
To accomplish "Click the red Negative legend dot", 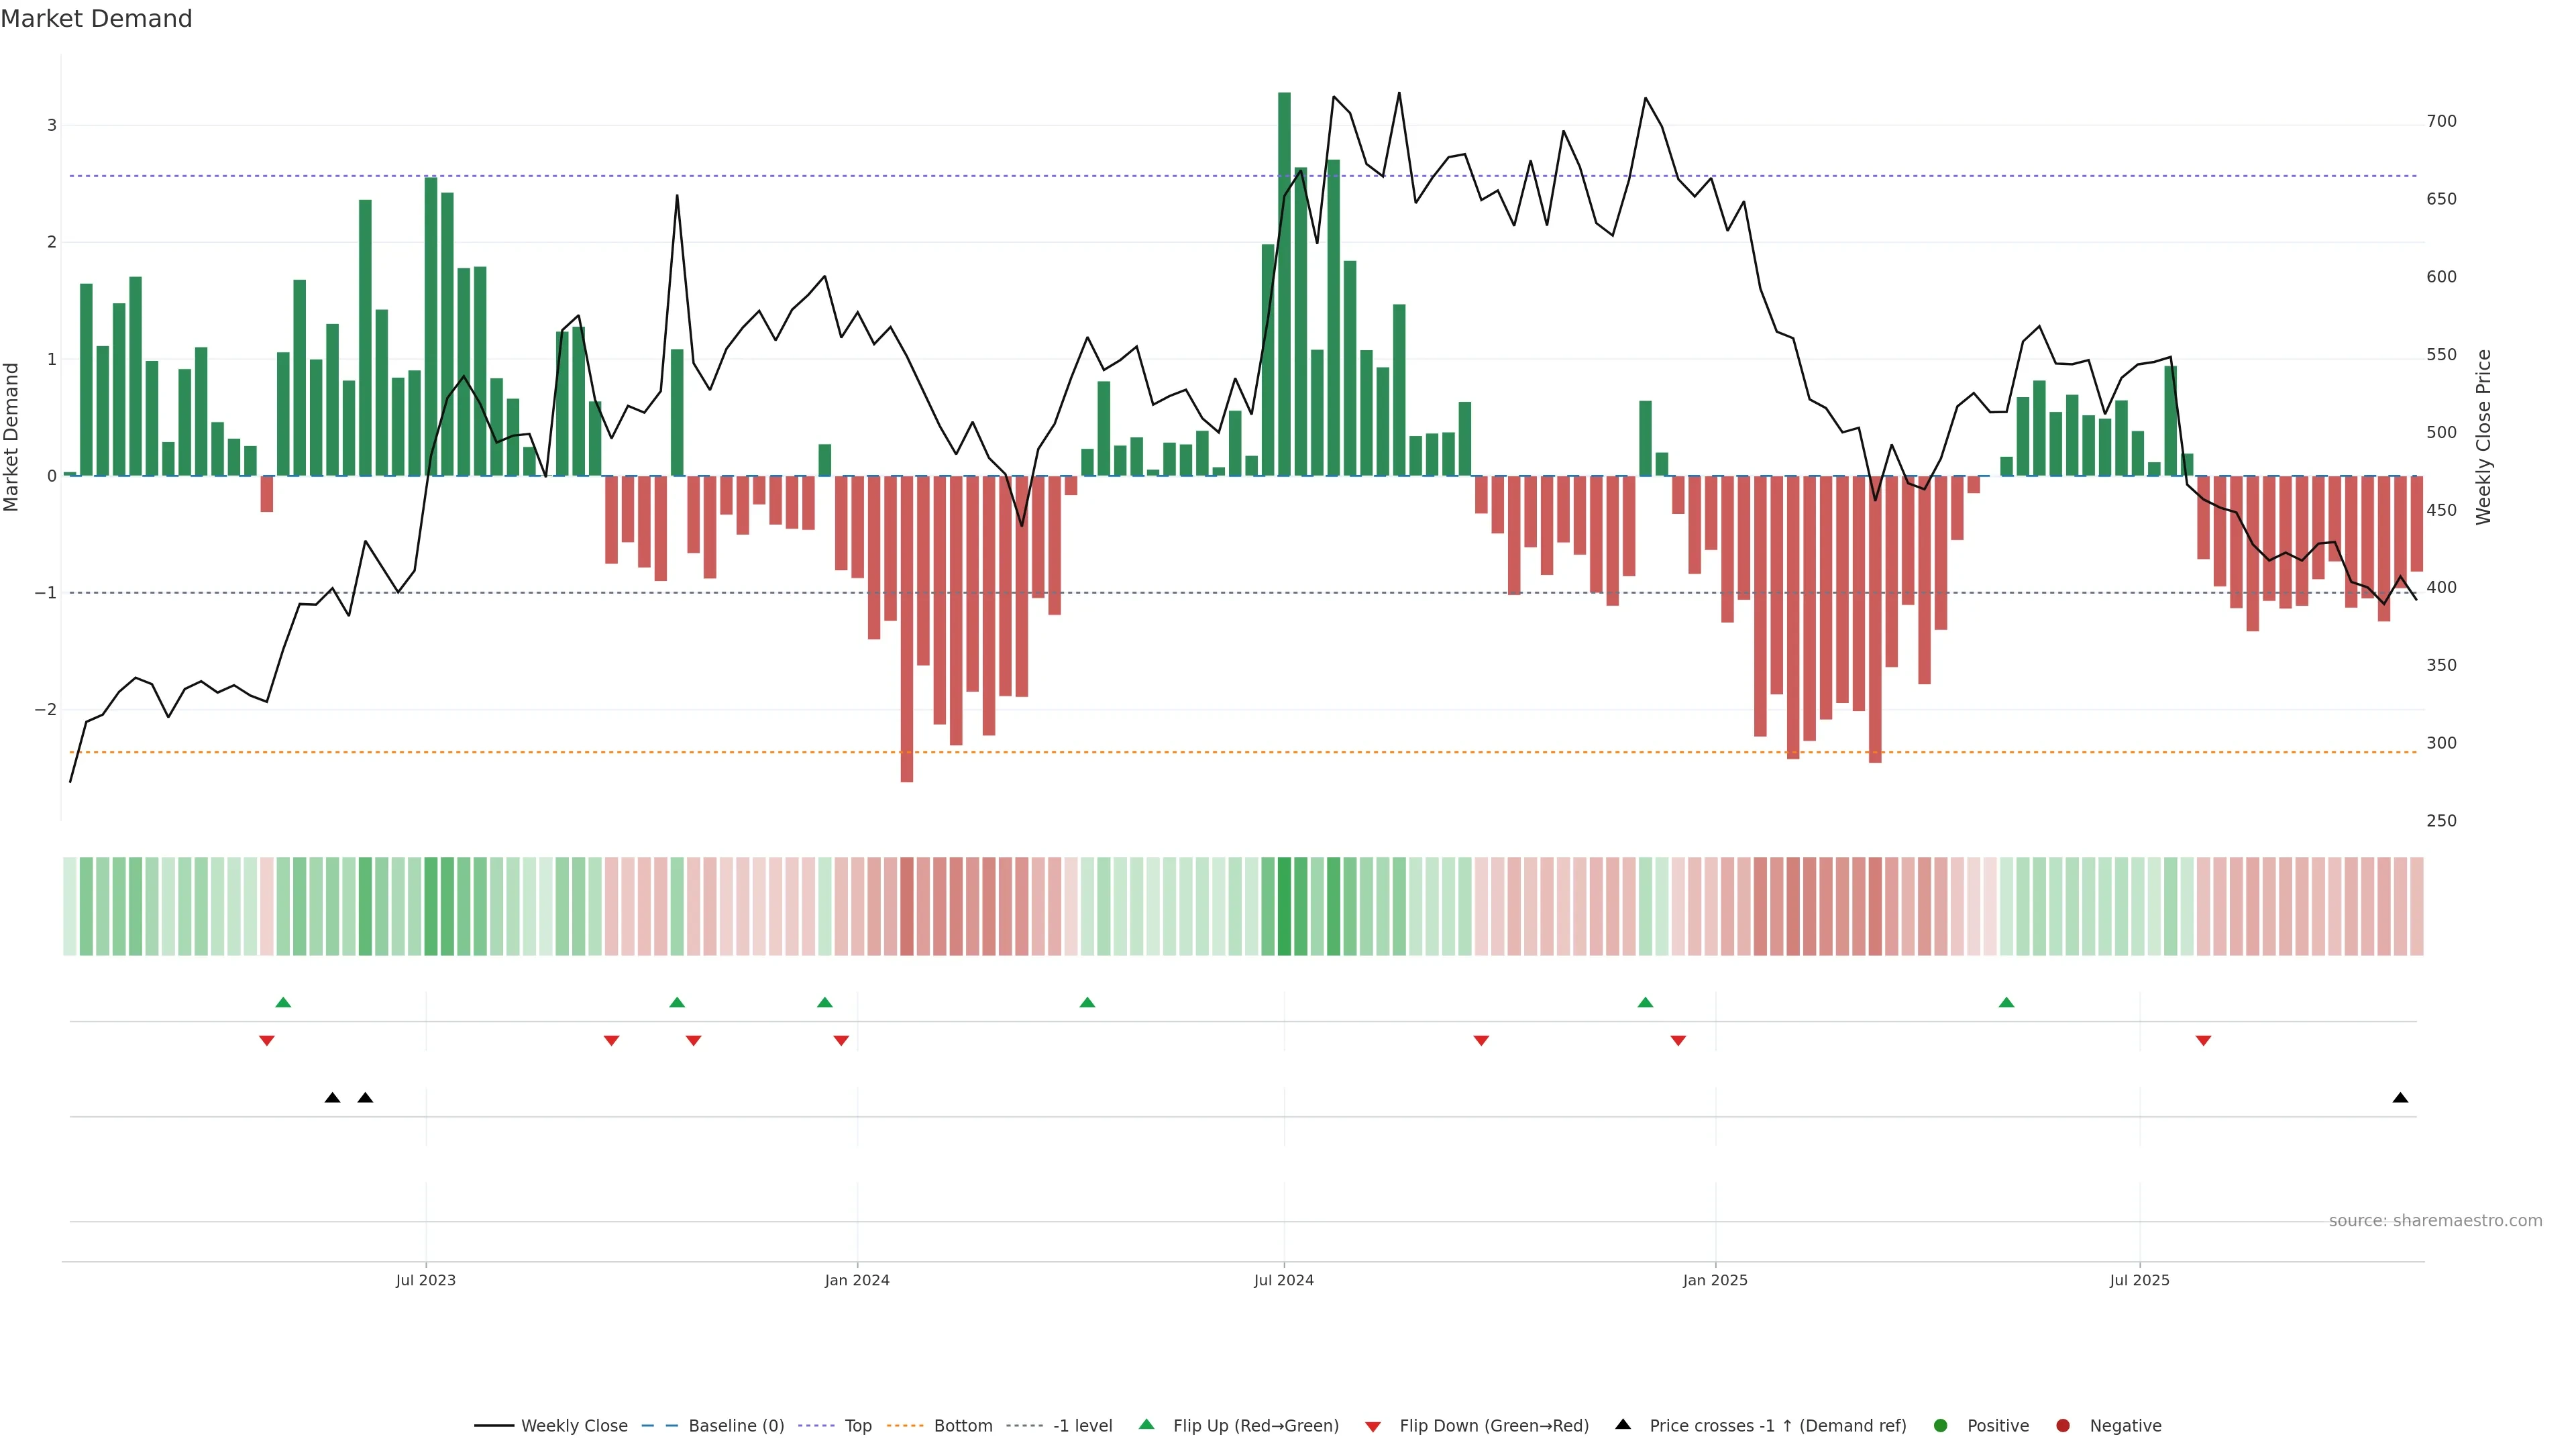I will (x=2063, y=1425).
